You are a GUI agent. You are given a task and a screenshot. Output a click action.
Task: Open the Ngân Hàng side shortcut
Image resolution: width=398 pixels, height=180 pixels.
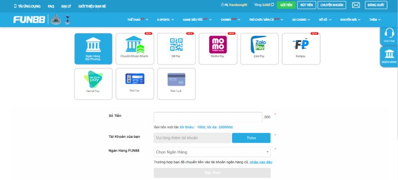389,57
